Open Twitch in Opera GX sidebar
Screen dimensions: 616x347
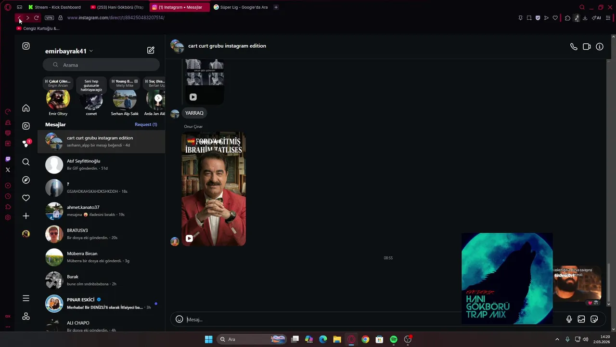8,159
